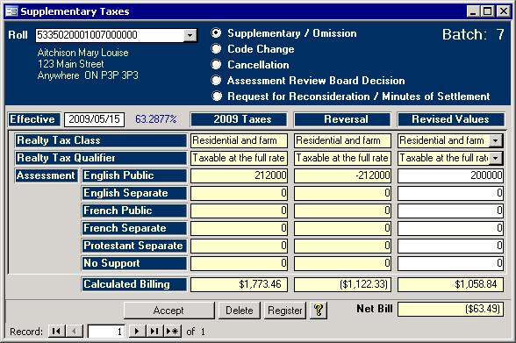Click the address line 123 Main Street
This screenshot has width=516, height=343.
point(71,64)
